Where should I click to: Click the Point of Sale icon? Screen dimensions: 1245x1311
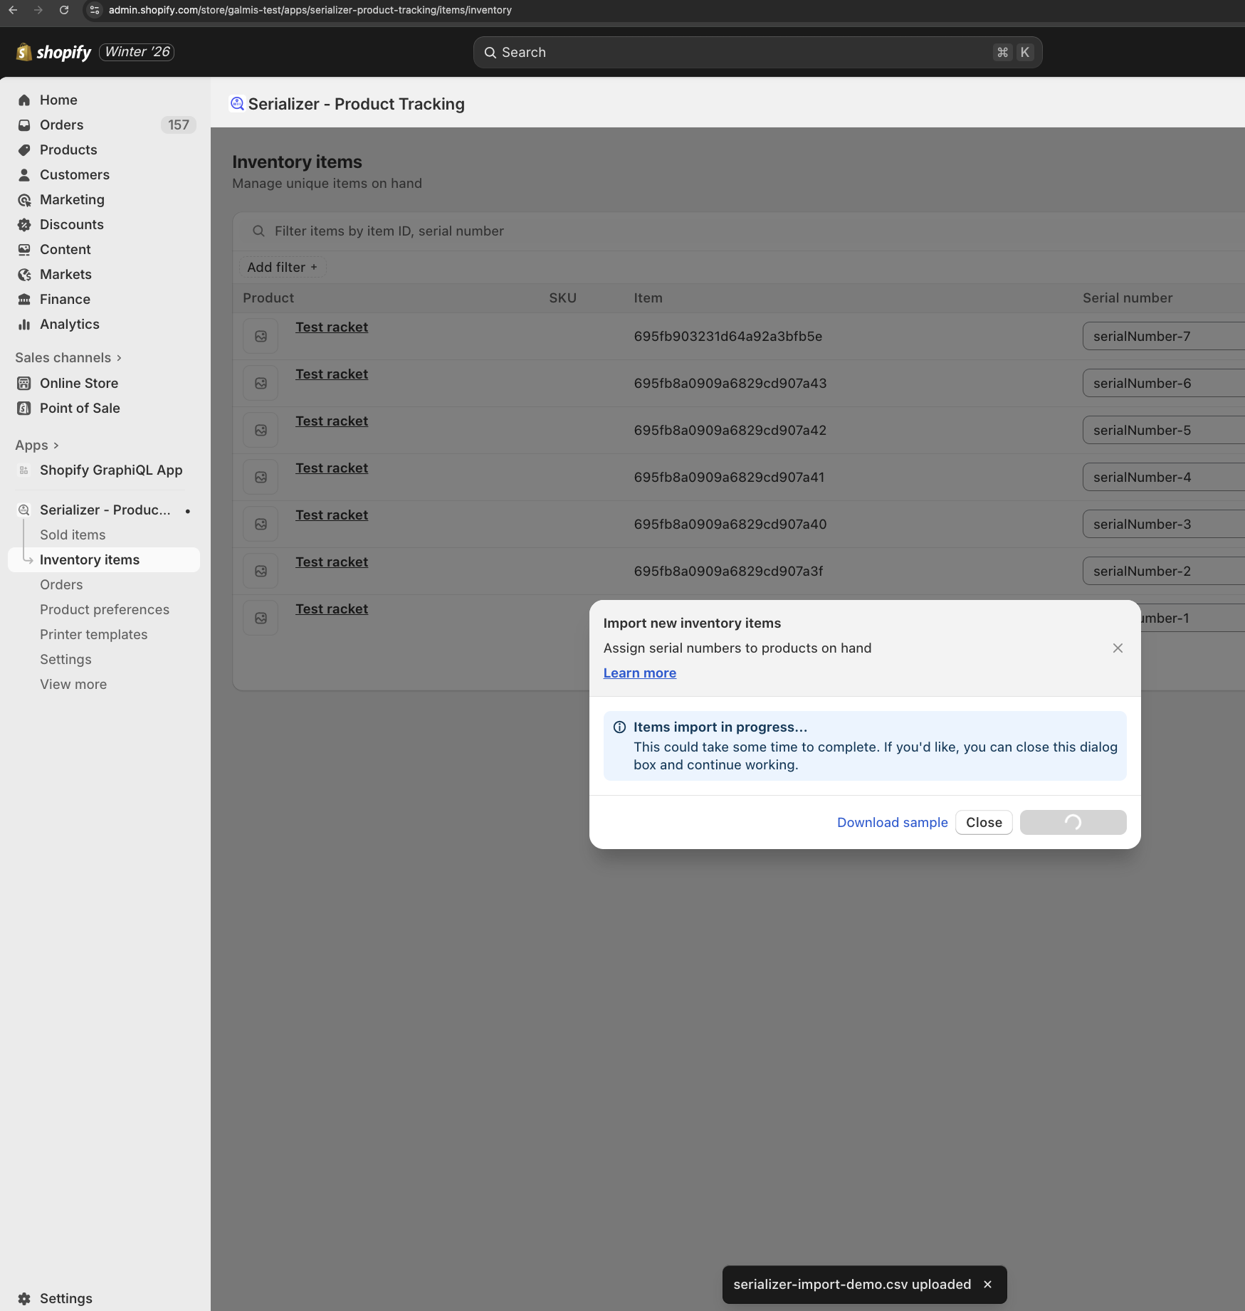24,409
